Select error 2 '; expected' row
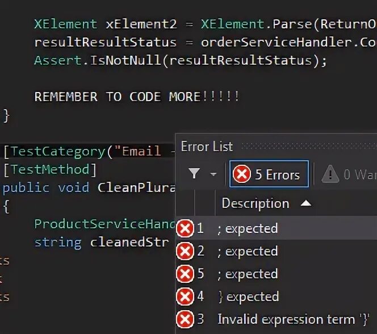The image size is (377, 334). click(277, 251)
